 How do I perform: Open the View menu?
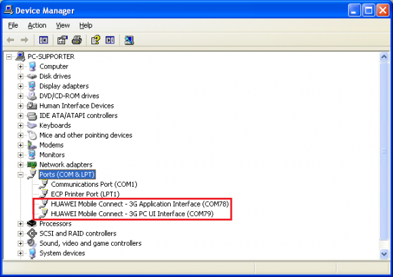point(63,25)
